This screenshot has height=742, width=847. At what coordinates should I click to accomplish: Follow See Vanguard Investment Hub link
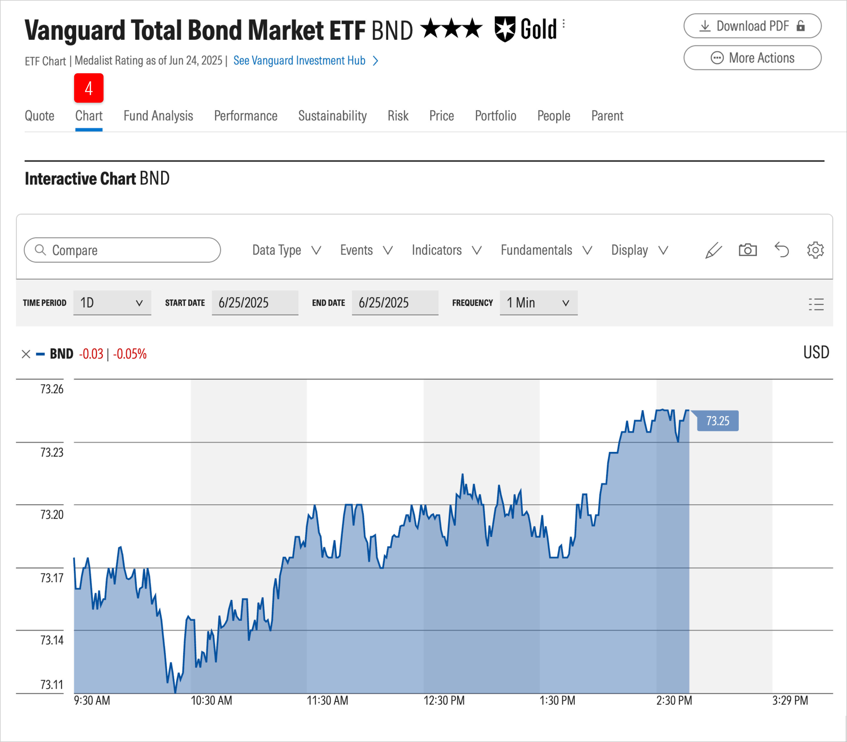(x=306, y=60)
